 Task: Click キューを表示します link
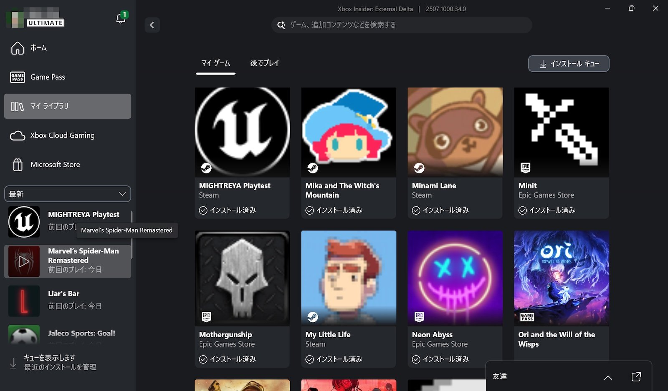[49, 358]
